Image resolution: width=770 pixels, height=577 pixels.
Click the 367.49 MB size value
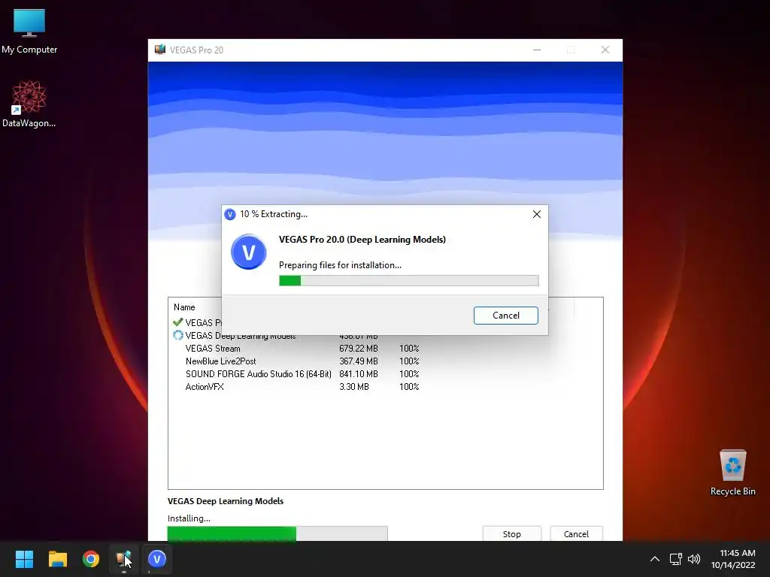[359, 361]
